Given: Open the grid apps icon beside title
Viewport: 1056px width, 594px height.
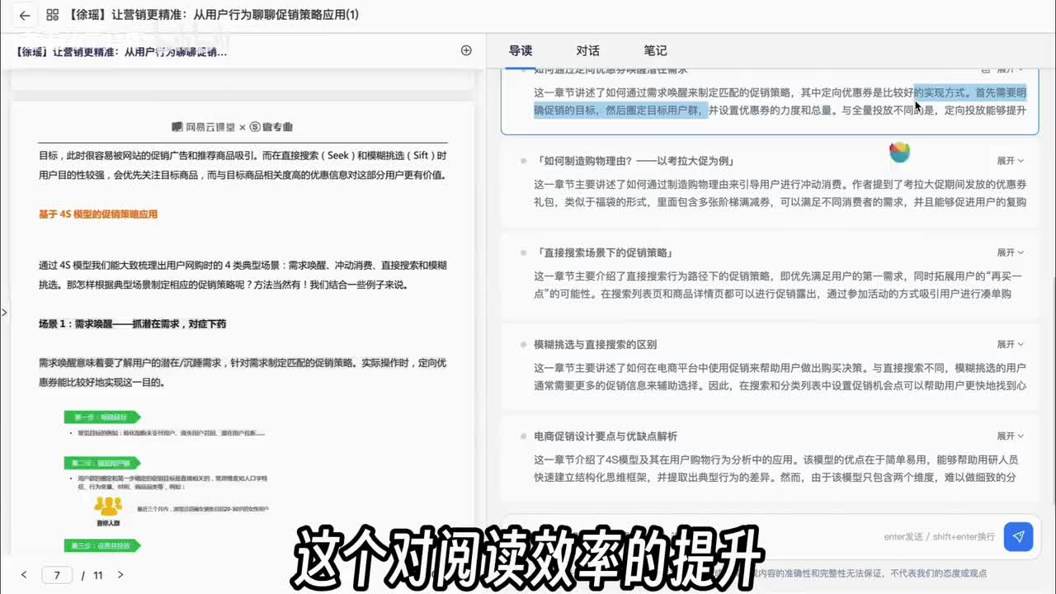Looking at the screenshot, I should 53,16.
